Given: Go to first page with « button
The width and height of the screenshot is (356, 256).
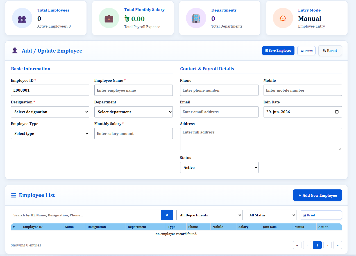Looking at the screenshot, I should coord(297,245).
